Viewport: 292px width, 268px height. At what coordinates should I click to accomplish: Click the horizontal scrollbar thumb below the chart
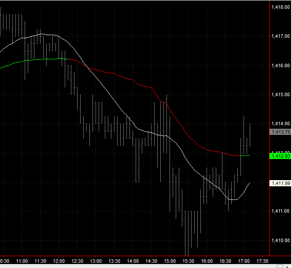point(280,266)
